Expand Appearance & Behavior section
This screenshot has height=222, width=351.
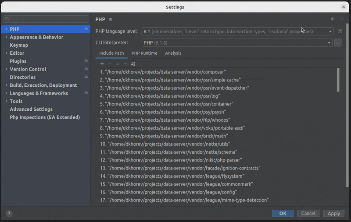coord(7,37)
